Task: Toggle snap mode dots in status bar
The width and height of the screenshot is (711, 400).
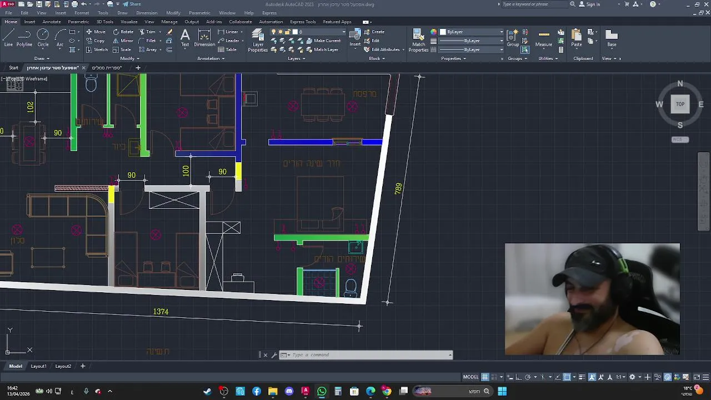Action: click(x=494, y=377)
